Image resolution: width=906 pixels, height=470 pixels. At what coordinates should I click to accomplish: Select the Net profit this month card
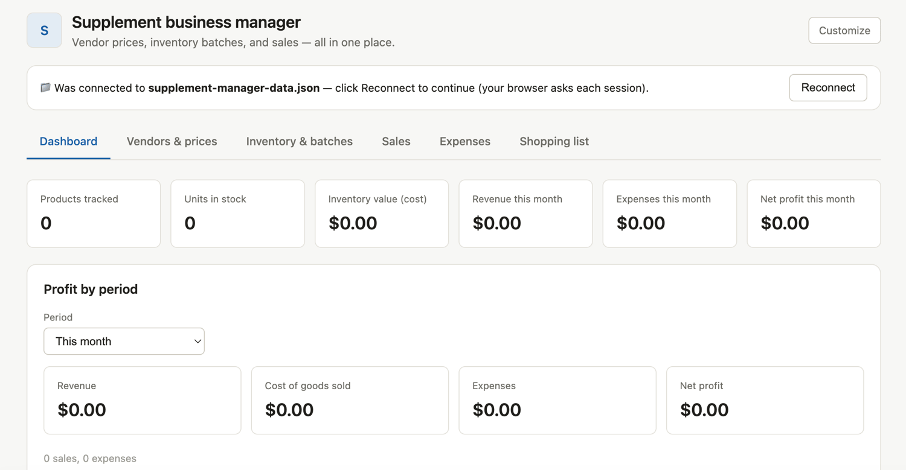[x=814, y=214]
